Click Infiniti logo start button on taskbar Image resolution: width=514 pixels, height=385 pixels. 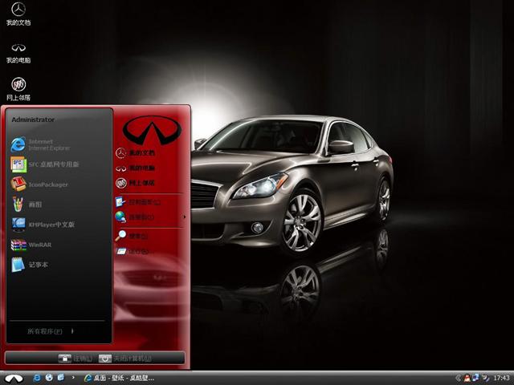(14, 378)
